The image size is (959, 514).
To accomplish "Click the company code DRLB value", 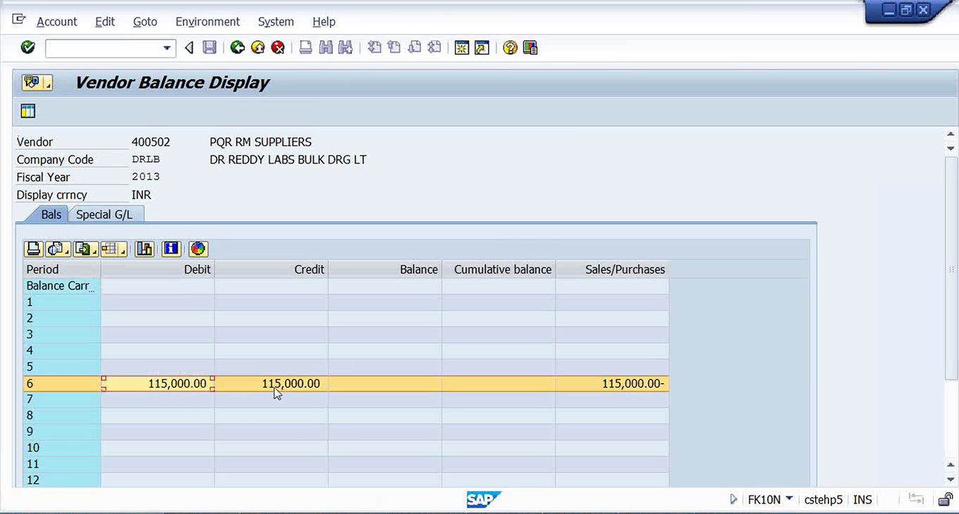I will pos(145,159).
